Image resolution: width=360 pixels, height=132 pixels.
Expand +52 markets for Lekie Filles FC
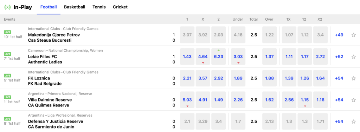coord(339,57)
